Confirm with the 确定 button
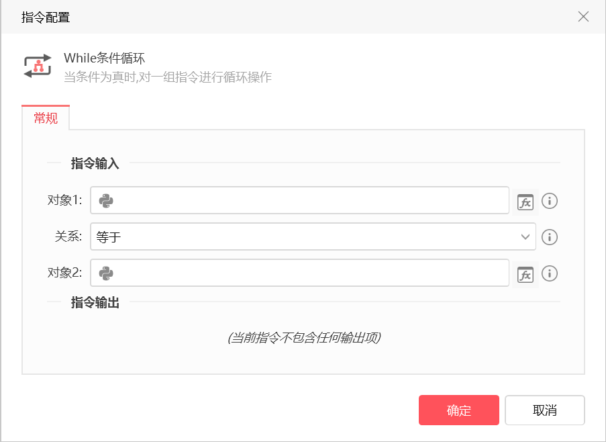606x442 pixels. click(459, 410)
